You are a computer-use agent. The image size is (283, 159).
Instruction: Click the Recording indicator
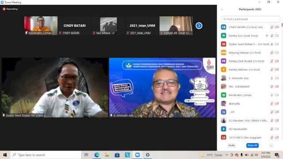pyautogui.click(x=10, y=9)
